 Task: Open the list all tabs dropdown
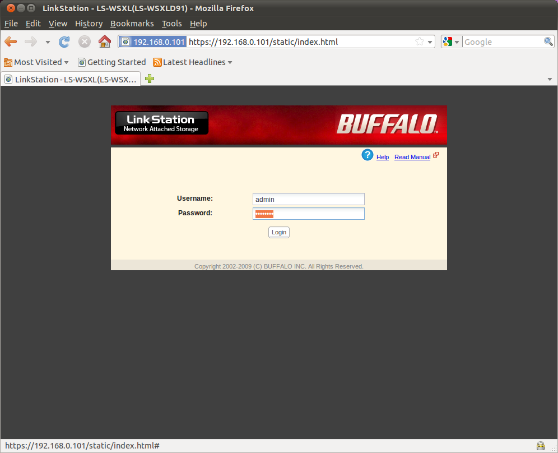550,79
